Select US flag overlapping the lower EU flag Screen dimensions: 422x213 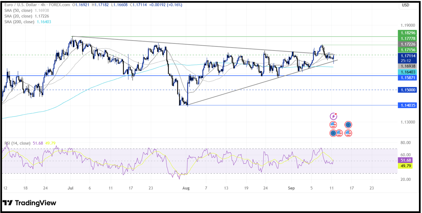tap(339, 133)
